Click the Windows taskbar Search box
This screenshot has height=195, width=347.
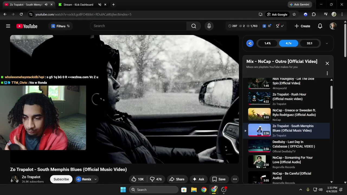[154, 190]
